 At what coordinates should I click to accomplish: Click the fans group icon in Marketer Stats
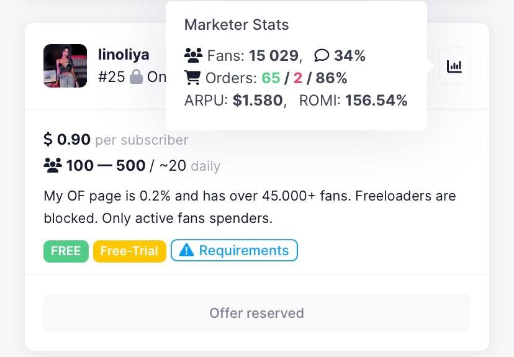[194, 56]
